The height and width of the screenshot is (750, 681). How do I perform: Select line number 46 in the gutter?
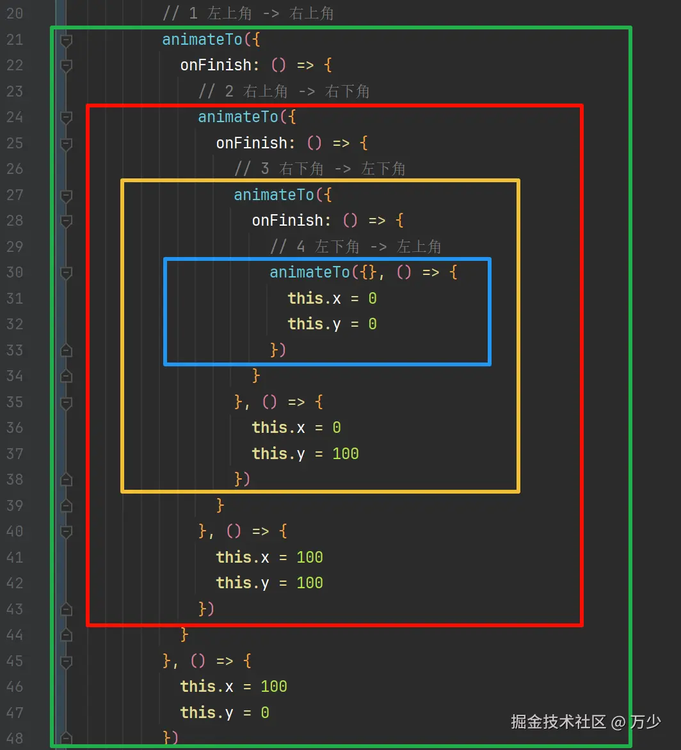tap(15, 686)
